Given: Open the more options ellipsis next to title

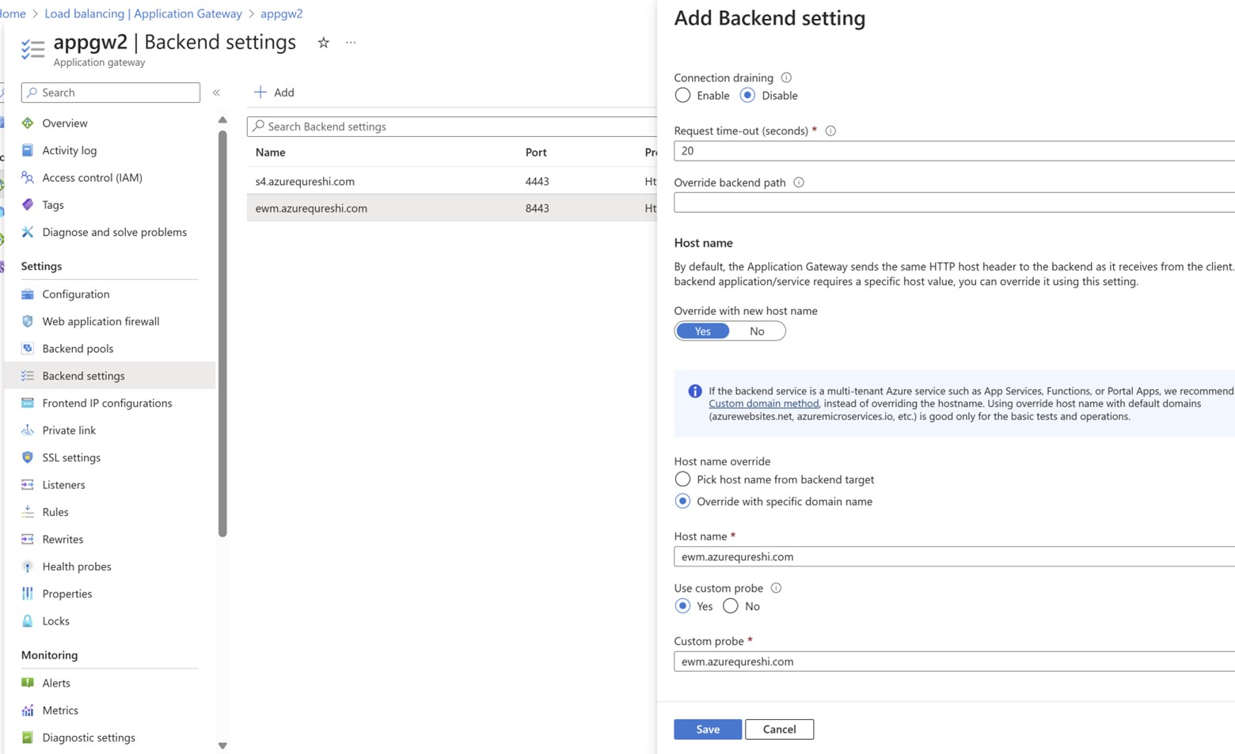Looking at the screenshot, I should click(351, 43).
